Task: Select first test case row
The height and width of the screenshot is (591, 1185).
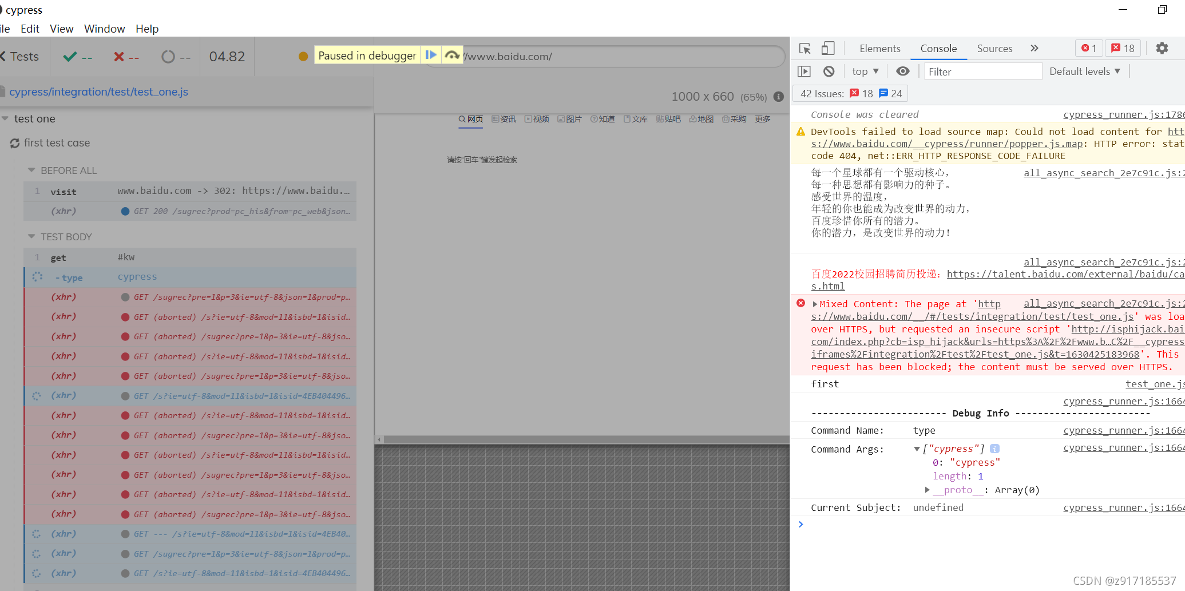Action: [x=57, y=143]
